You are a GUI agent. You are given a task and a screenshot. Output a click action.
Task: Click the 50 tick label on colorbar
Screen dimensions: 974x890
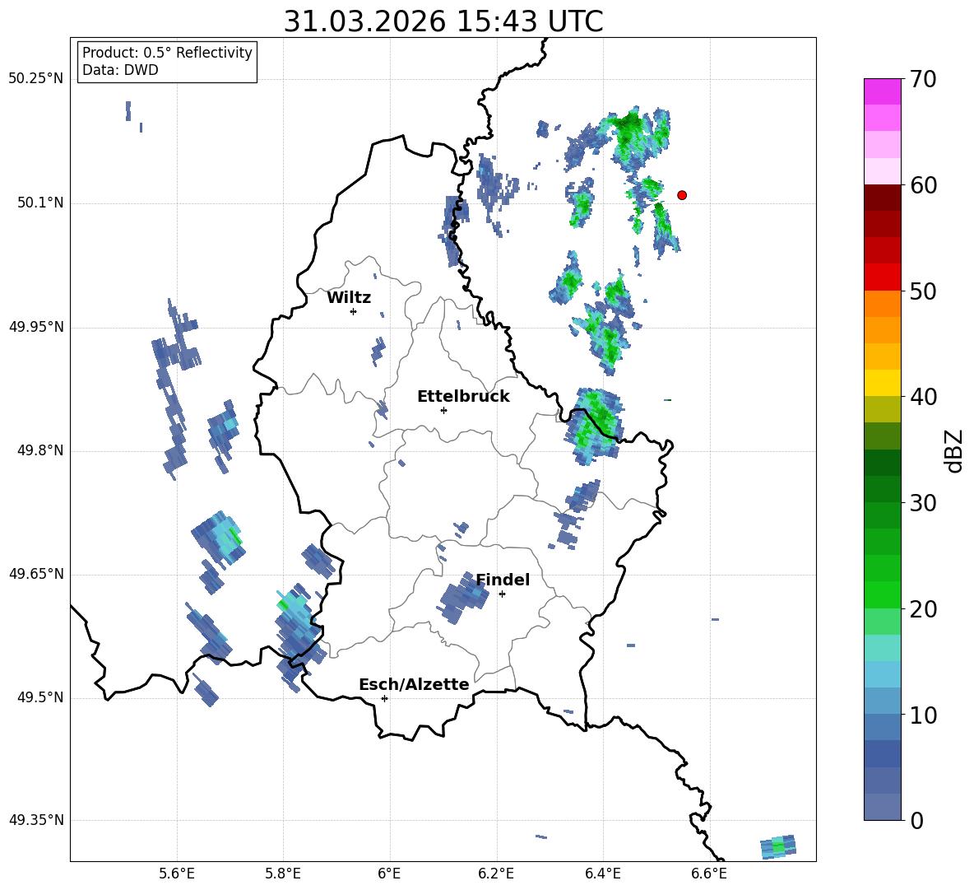[923, 291]
